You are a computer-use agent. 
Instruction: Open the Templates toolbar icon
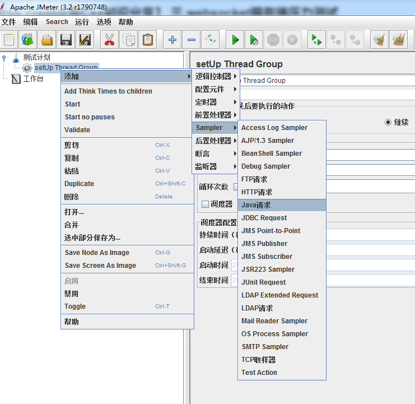pos(27,40)
